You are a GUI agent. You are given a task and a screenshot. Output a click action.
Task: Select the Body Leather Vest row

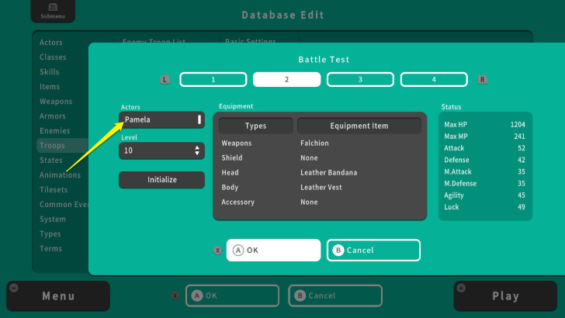pyautogui.click(x=320, y=188)
